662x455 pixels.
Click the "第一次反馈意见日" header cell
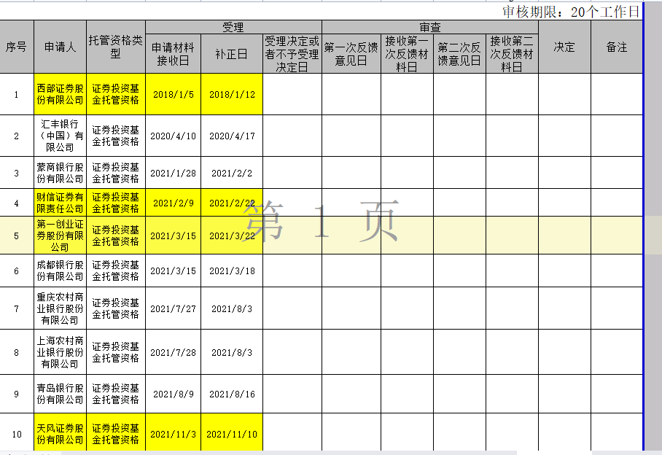coord(351,54)
